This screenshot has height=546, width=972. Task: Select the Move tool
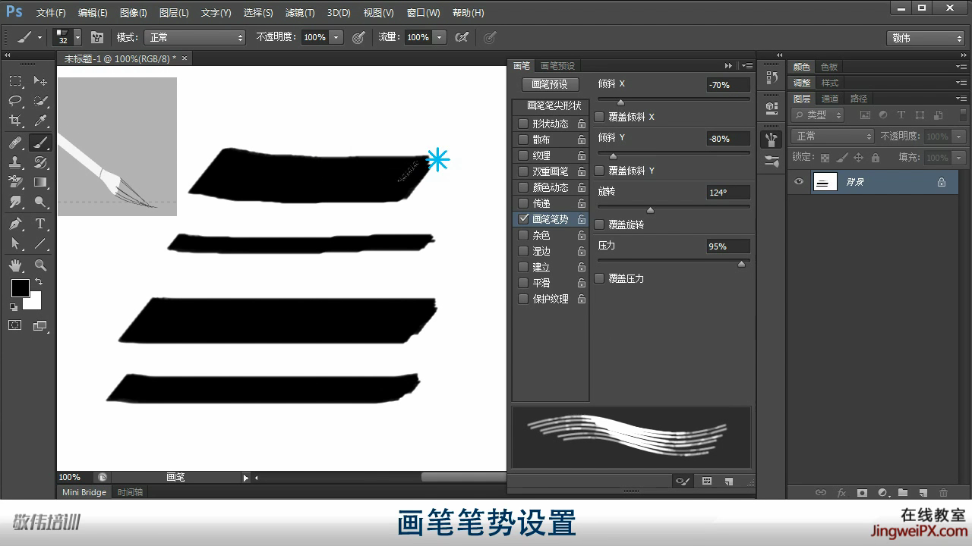[40, 81]
